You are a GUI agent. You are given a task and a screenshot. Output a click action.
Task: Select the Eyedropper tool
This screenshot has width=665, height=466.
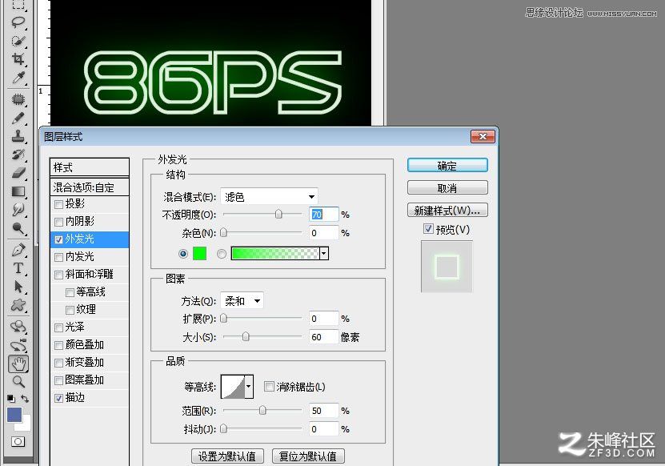coord(18,78)
